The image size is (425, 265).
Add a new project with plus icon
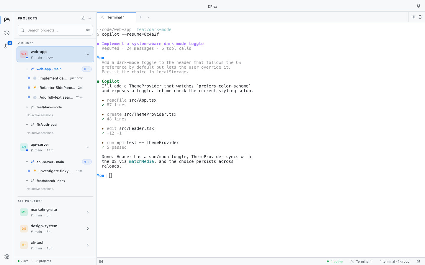point(90,18)
